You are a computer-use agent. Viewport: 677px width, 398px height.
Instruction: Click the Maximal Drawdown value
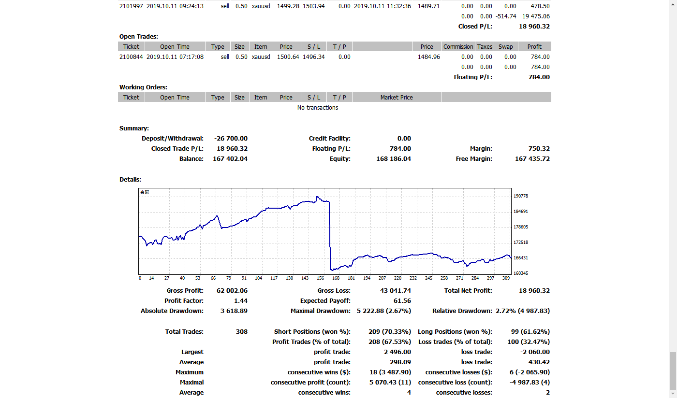point(384,311)
